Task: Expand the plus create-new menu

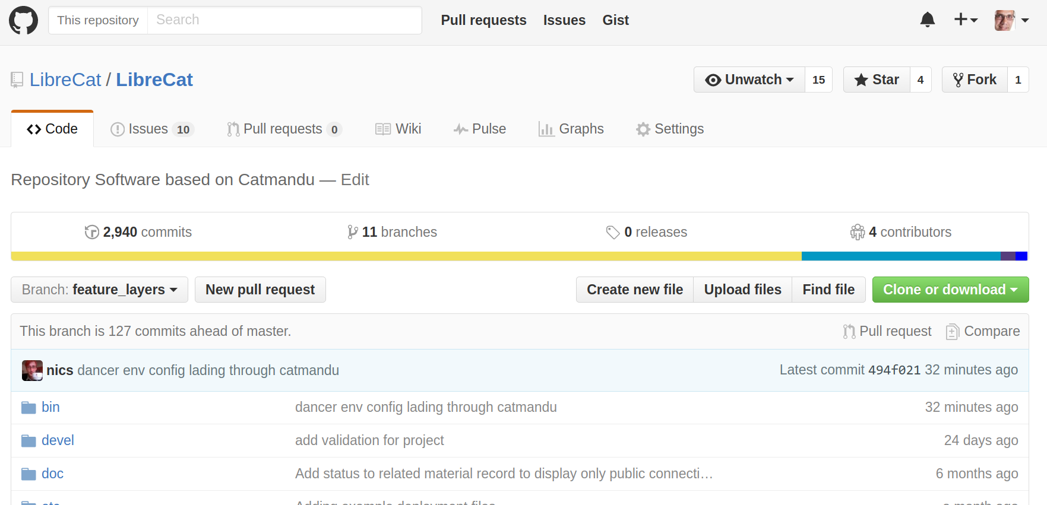Action: (x=966, y=20)
